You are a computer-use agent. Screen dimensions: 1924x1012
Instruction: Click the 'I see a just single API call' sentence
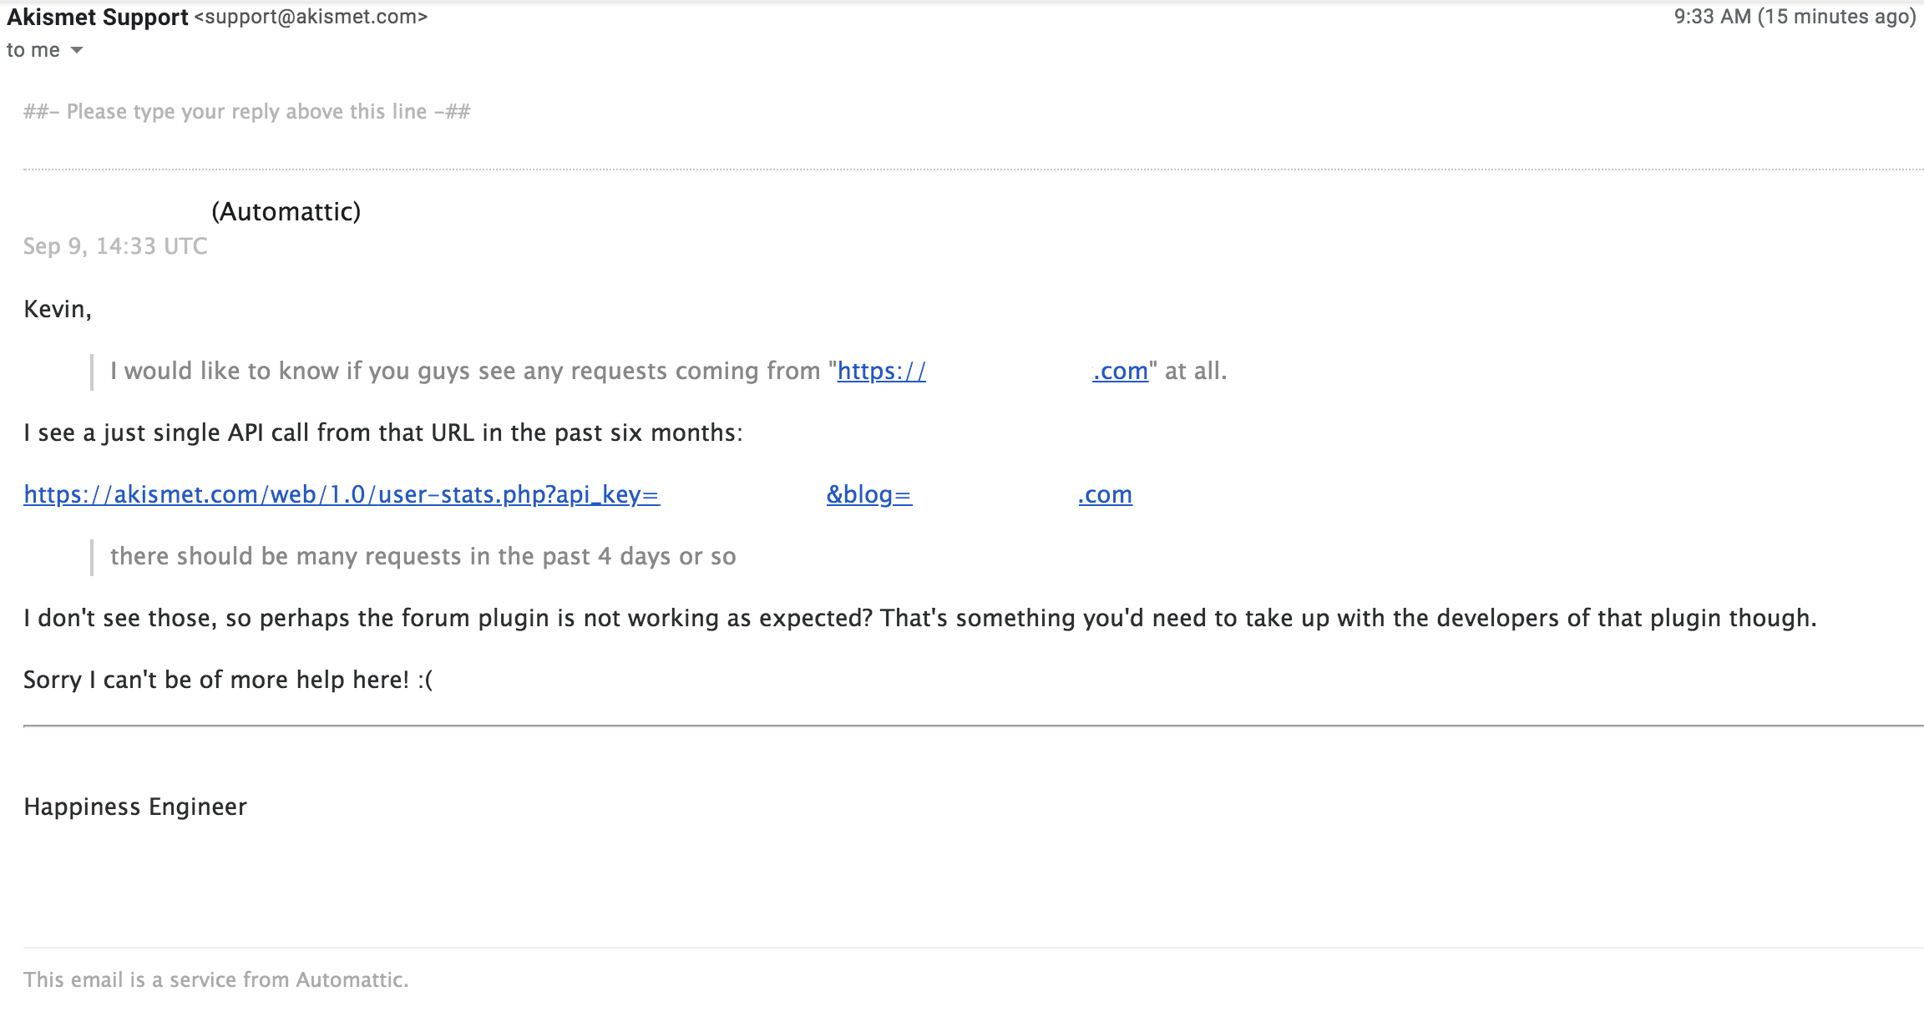click(x=383, y=433)
